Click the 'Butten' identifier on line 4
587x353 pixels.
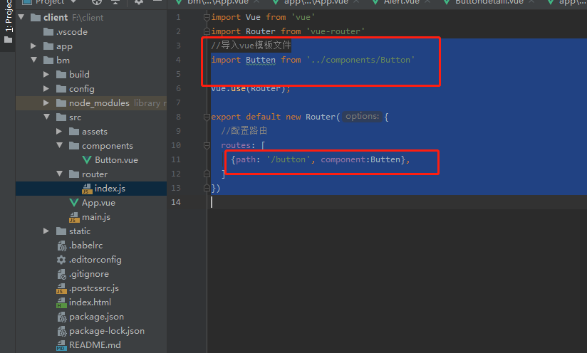261,60
